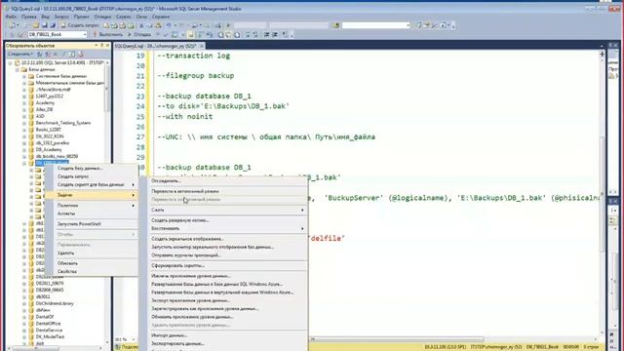Select the DB_Academy database

click(49, 149)
